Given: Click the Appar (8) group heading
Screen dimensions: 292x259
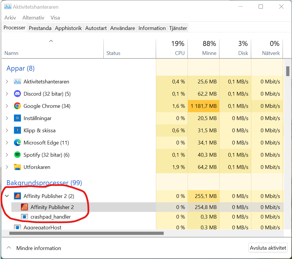Looking at the screenshot, I should [20, 68].
